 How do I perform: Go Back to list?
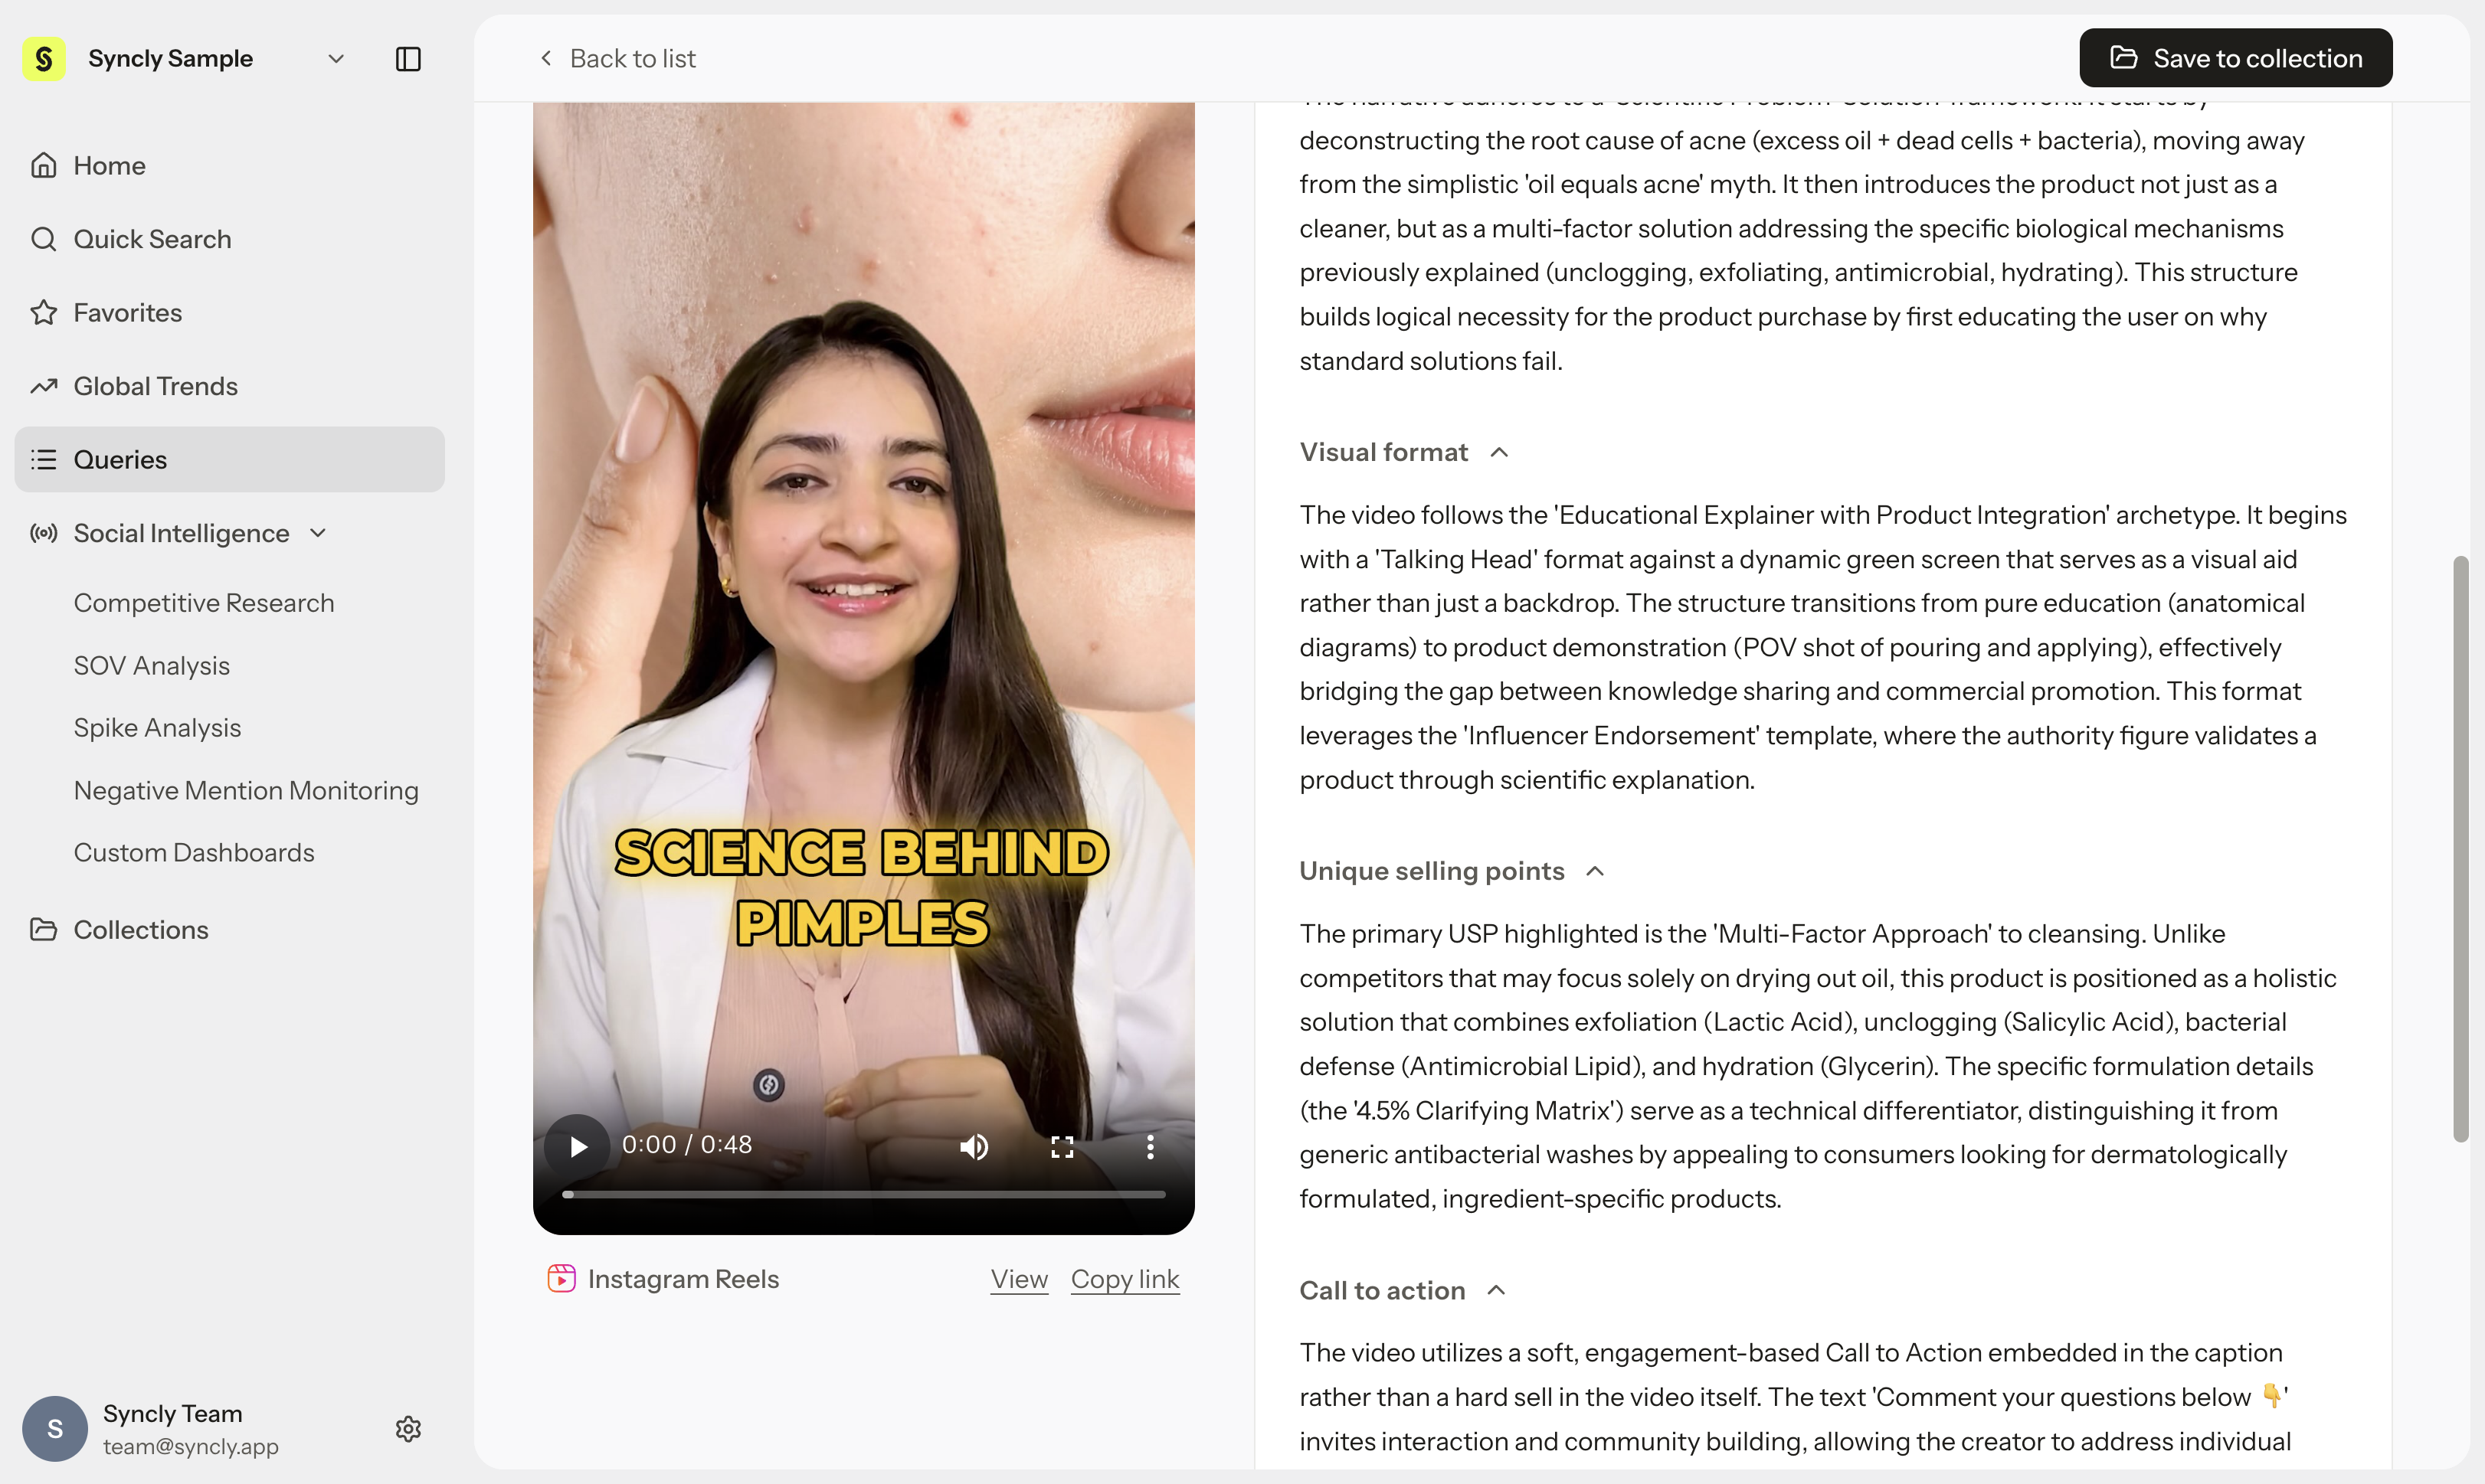pyautogui.click(x=617, y=59)
